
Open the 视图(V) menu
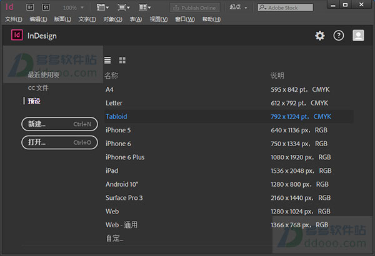tap(159, 19)
